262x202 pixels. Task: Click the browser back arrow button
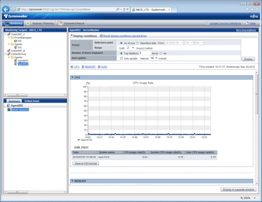(6, 9)
